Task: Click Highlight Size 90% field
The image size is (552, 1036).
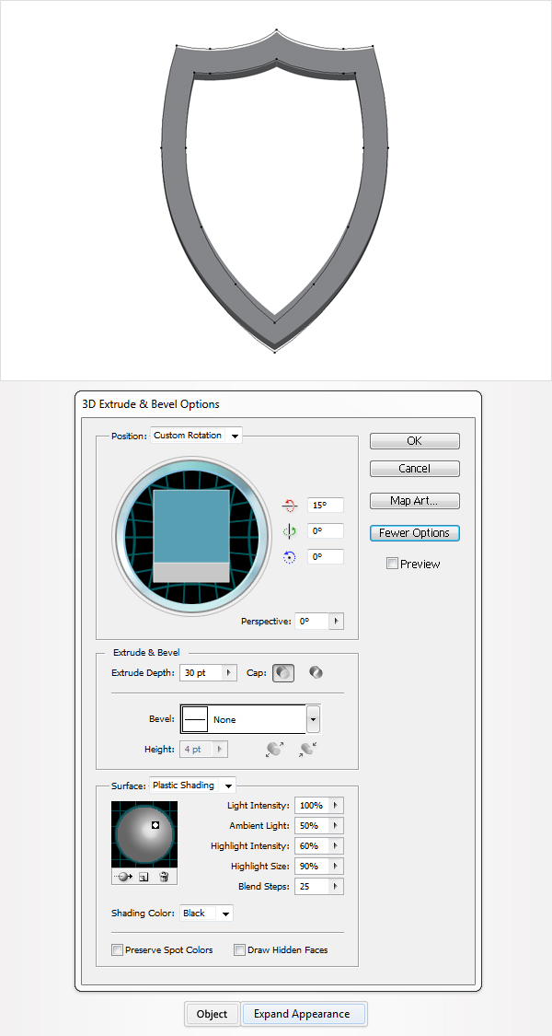Action: pos(312,867)
